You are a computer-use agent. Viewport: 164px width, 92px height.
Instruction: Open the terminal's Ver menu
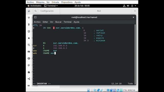[x=52, y=22]
